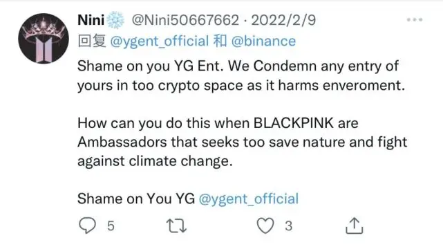Open the three-dot more options menu

tap(415, 20)
